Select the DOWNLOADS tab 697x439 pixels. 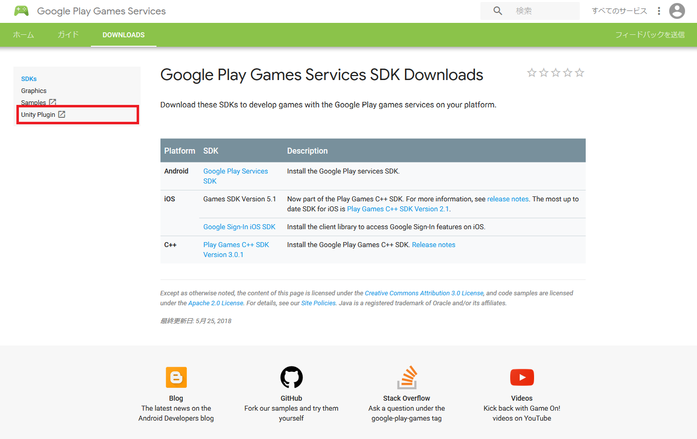click(x=124, y=35)
